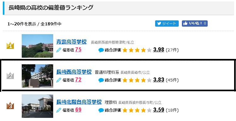
Task: Click pencil icon beside 偏差値 72
Action: click(x=59, y=80)
